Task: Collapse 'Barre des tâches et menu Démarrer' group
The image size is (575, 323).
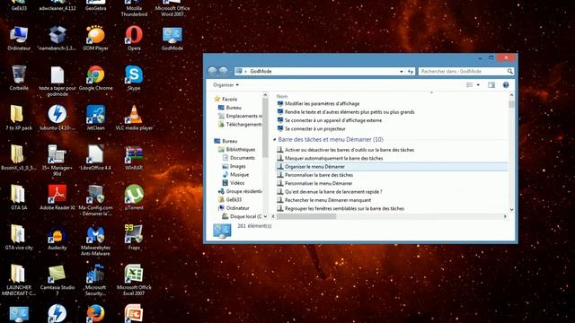Action: tap(274, 140)
